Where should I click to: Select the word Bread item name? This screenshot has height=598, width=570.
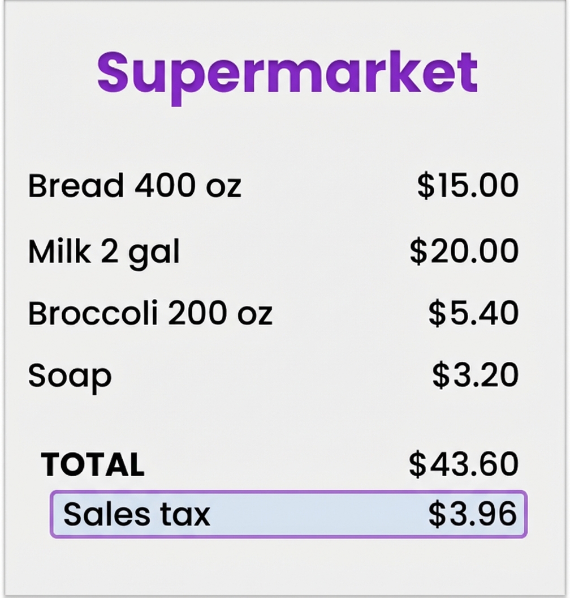[76, 186]
